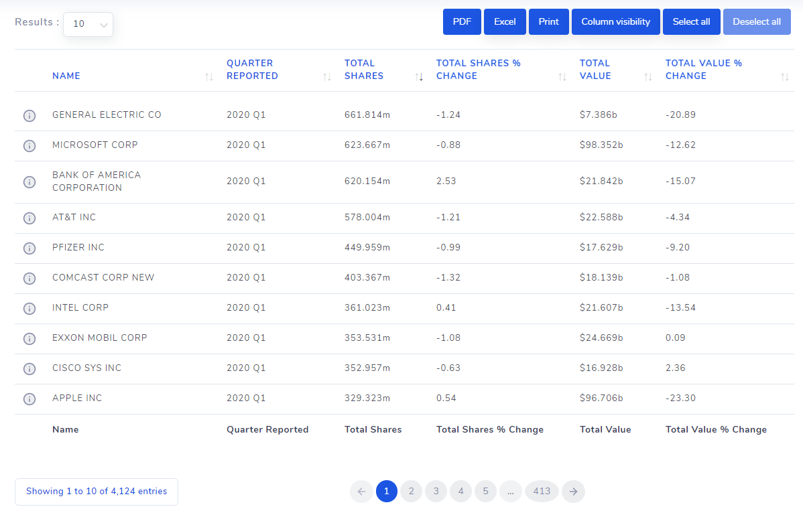Go to page 2
The width and height of the screenshot is (803, 517).
tap(412, 492)
